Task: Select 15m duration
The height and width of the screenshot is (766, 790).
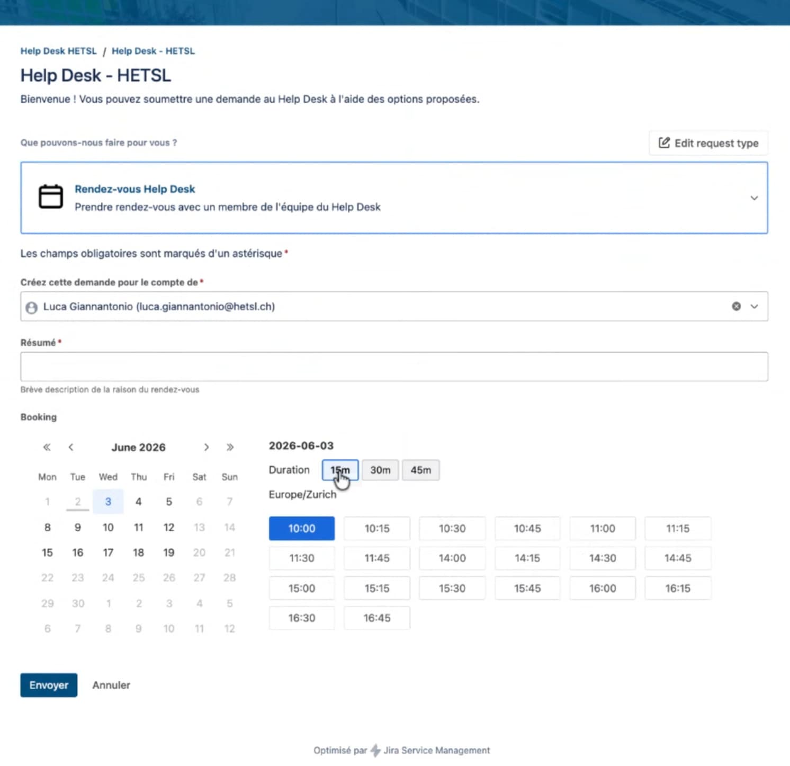Action: (x=340, y=470)
